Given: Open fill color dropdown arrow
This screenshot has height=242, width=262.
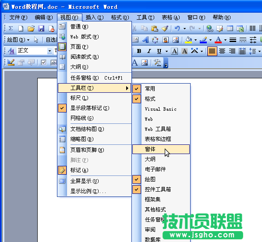Looking at the screenshot, I should [195, 40].
